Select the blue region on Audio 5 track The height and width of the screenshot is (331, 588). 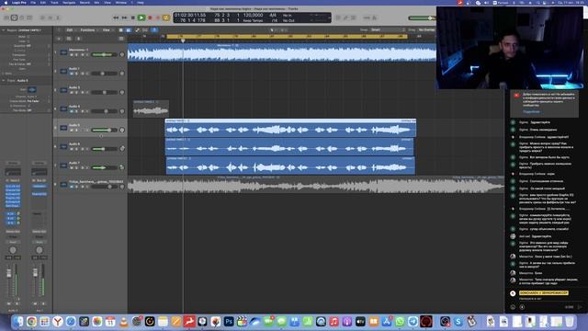tap(290, 128)
